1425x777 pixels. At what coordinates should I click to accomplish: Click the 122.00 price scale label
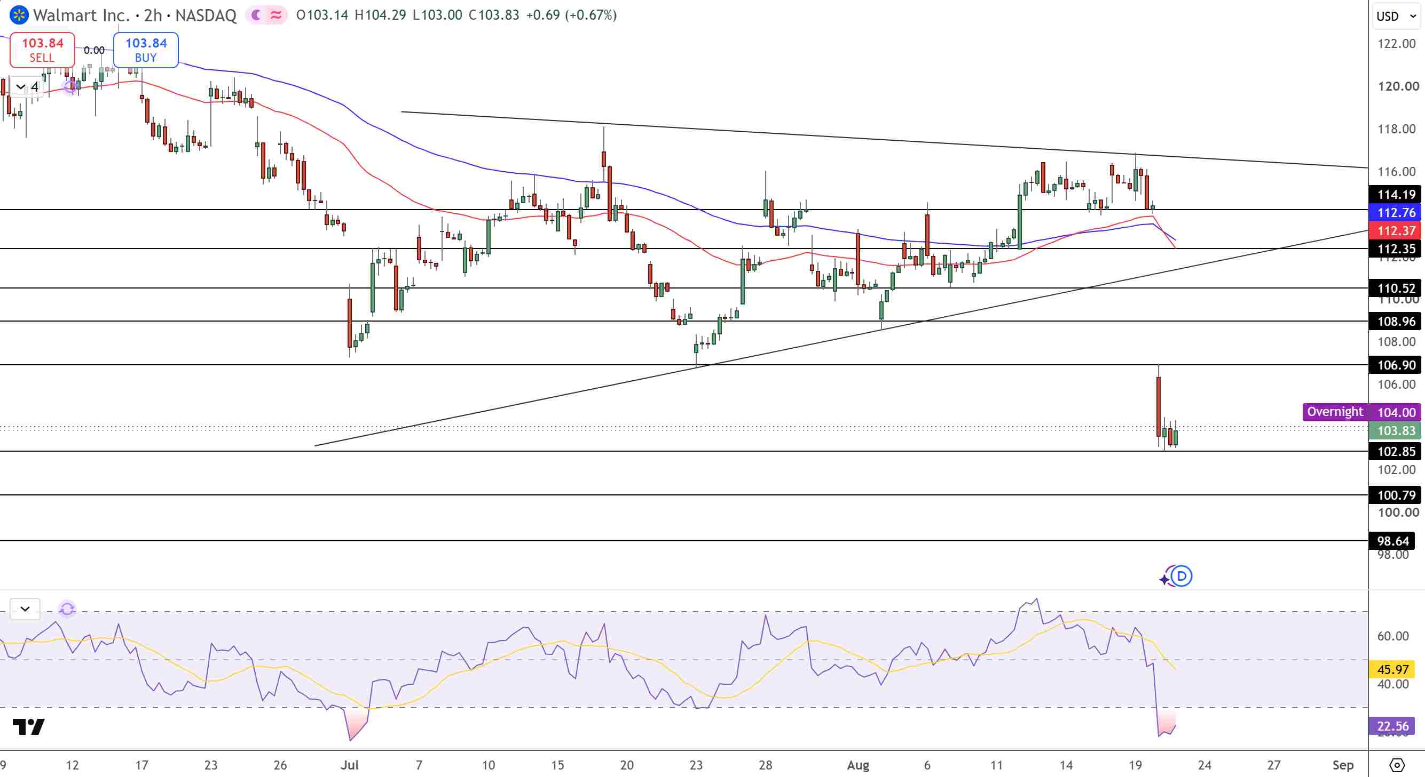tap(1396, 44)
